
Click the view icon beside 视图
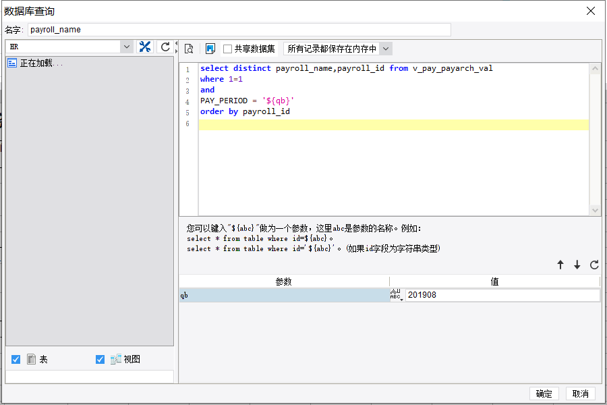pos(116,359)
